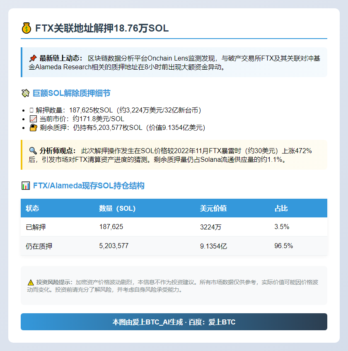This screenshot has width=348, height=351.
Task: Click the money-with-wings icon beside 巨额SOL解除质押细节
Action: (x=26, y=93)
